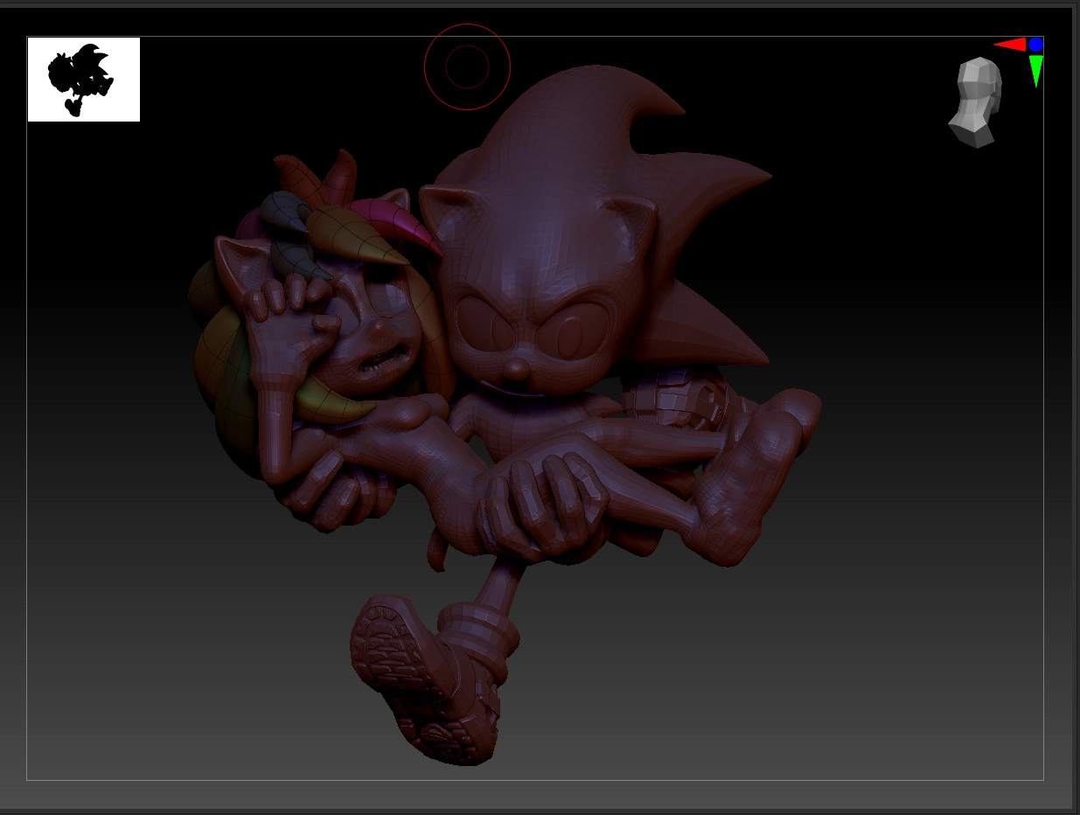
Task: Click the gray head CamView gizmo
Action: click(976, 101)
